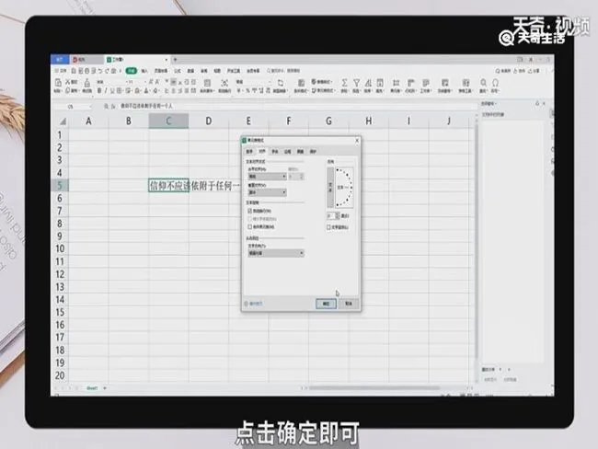Click the Filter funnel icon

[356, 83]
